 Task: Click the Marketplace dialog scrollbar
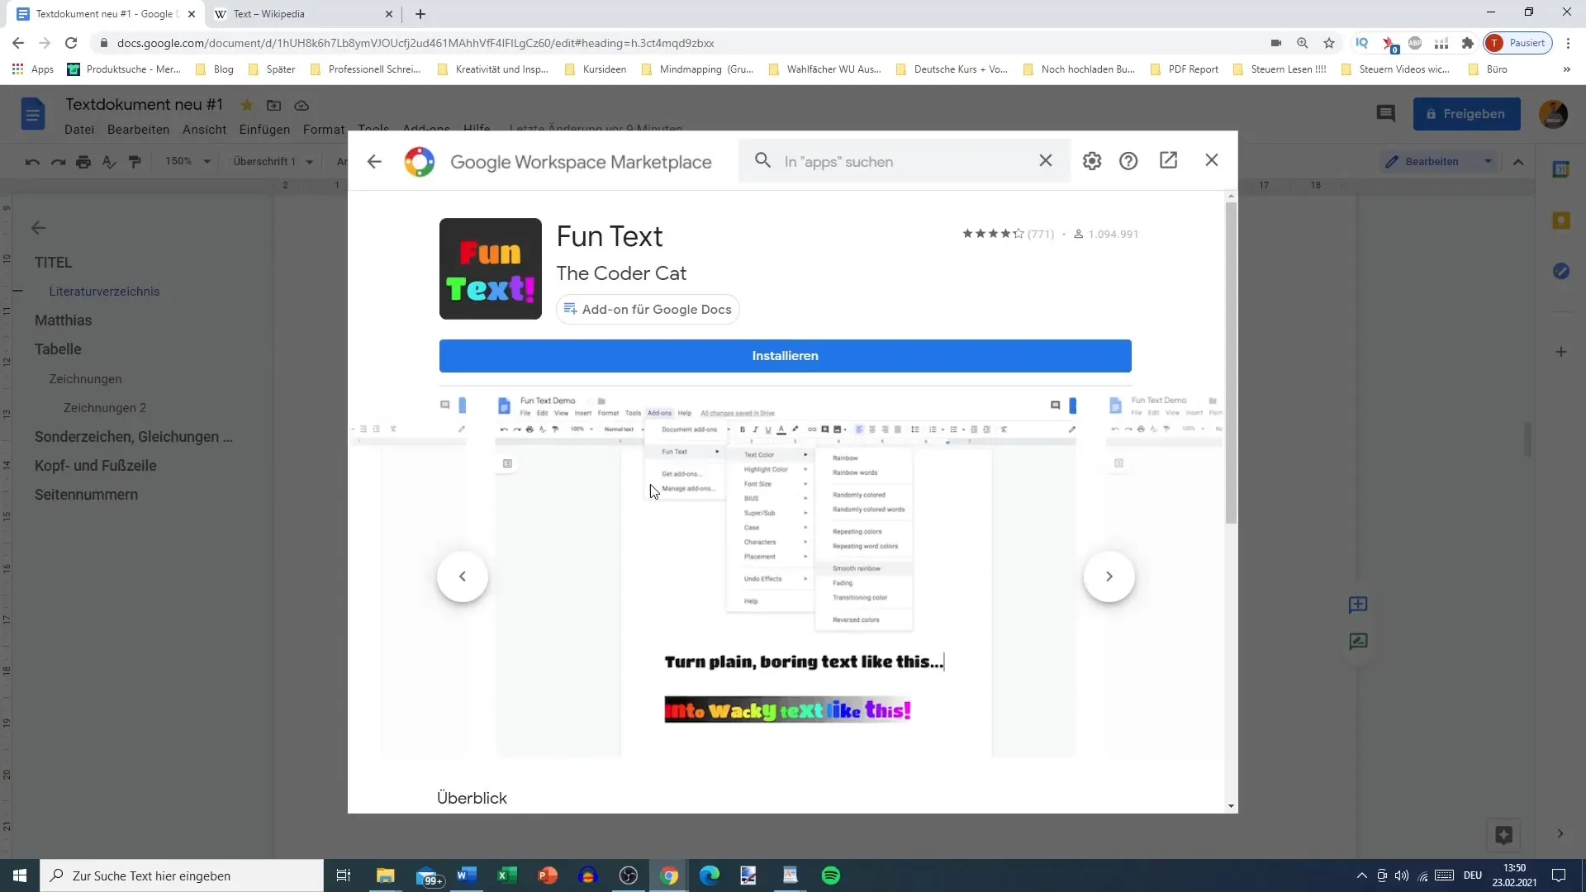pos(1231,363)
